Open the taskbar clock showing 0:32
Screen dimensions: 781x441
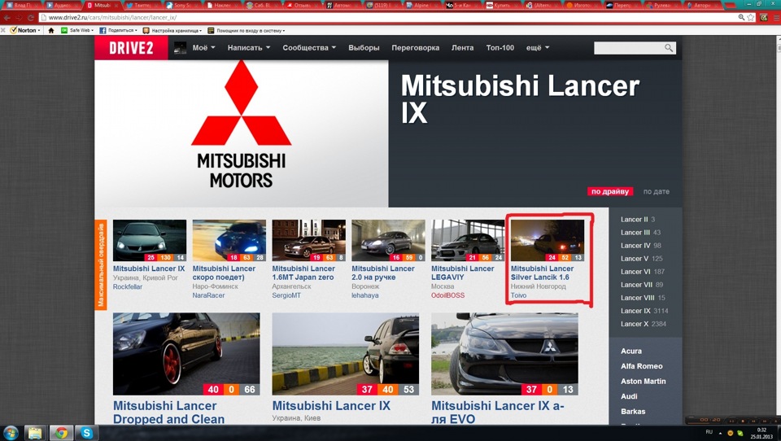click(761, 433)
